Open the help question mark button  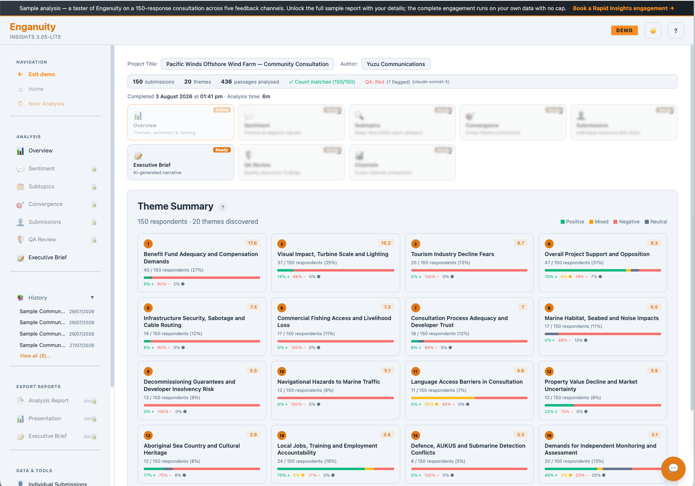676,31
